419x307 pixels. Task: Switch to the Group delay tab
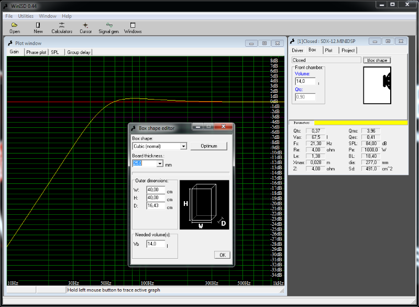(79, 52)
